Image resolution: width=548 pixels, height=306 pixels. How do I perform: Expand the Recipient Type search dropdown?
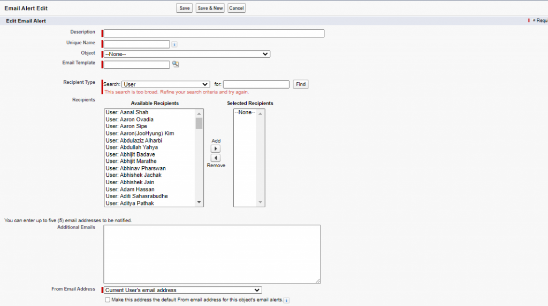click(x=165, y=84)
